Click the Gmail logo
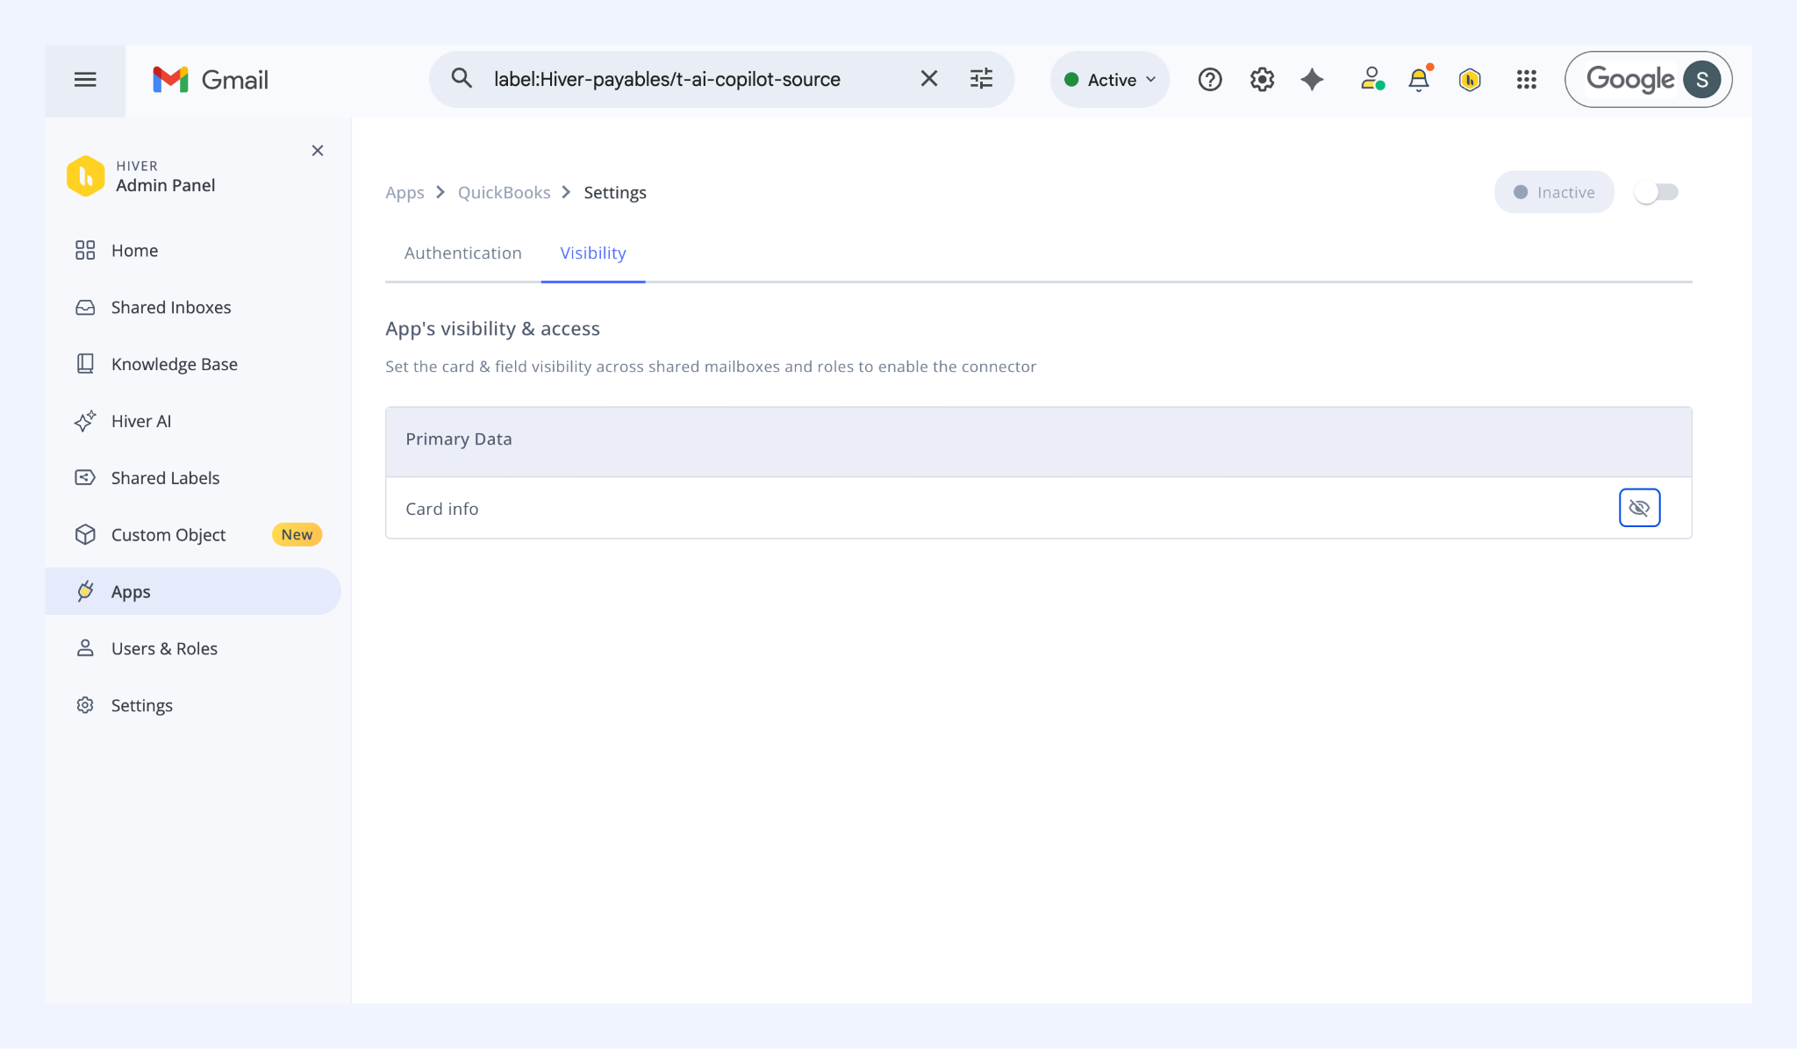The width and height of the screenshot is (1797, 1049). [211, 80]
